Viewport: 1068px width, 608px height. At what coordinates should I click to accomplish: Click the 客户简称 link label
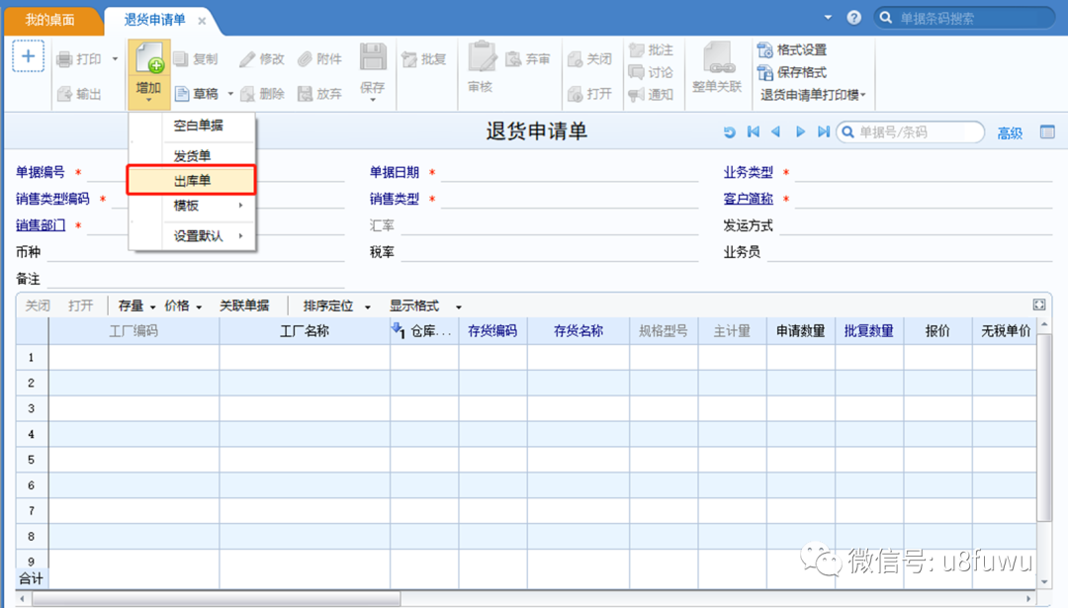click(748, 199)
